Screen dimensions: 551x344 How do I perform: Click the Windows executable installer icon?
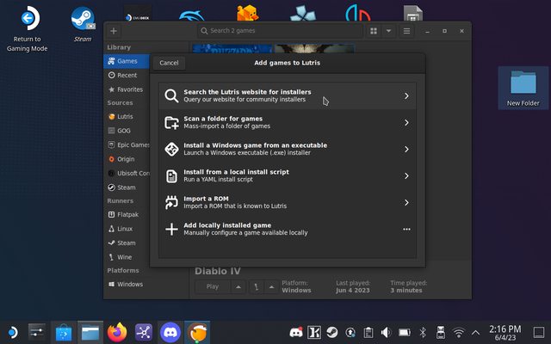point(171,149)
